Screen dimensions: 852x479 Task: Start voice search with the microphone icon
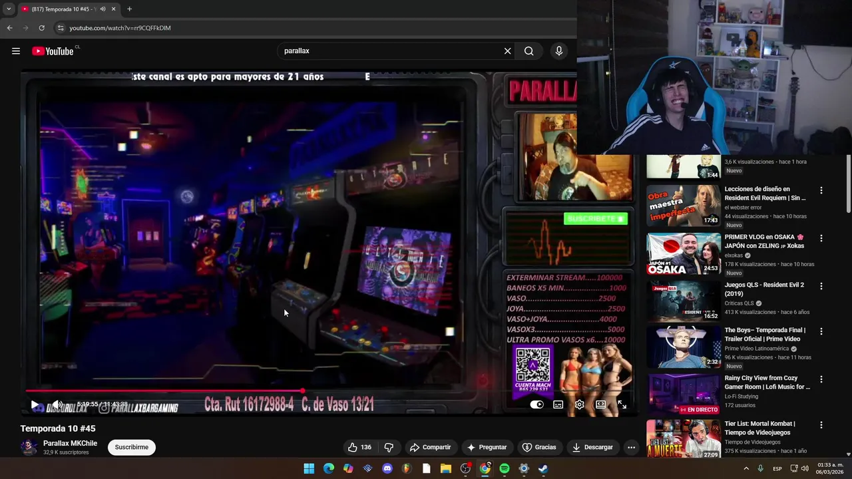coord(558,51)
